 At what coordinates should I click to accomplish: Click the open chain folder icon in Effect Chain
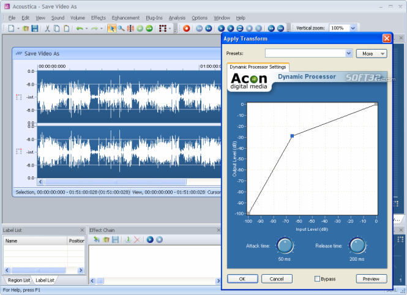[106, 239]
